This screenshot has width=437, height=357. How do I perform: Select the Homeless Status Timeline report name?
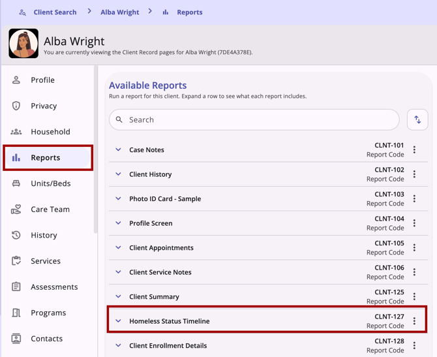click(170, 321)
